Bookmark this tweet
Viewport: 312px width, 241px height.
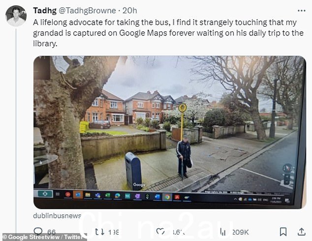(x=283, y=232)
